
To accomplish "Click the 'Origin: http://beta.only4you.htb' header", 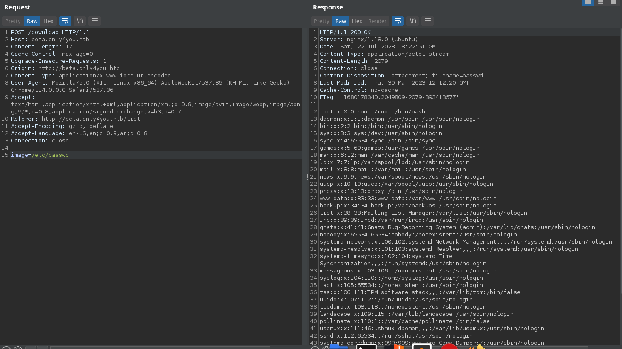I will (x=65, y=68).
